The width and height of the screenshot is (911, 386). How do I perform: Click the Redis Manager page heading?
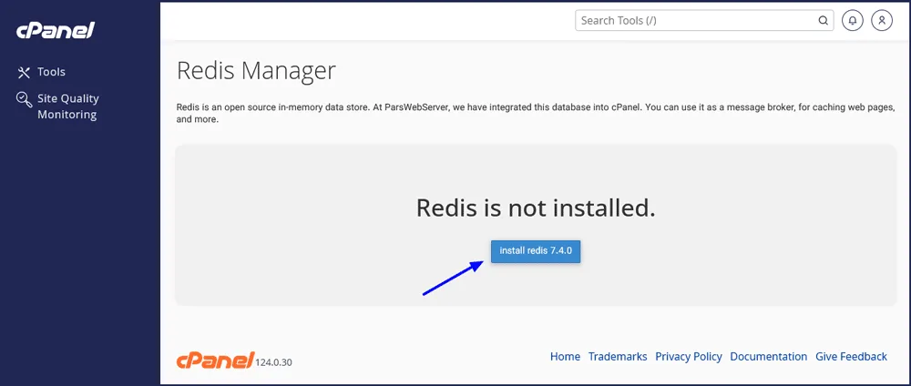[x=256, y=70]
